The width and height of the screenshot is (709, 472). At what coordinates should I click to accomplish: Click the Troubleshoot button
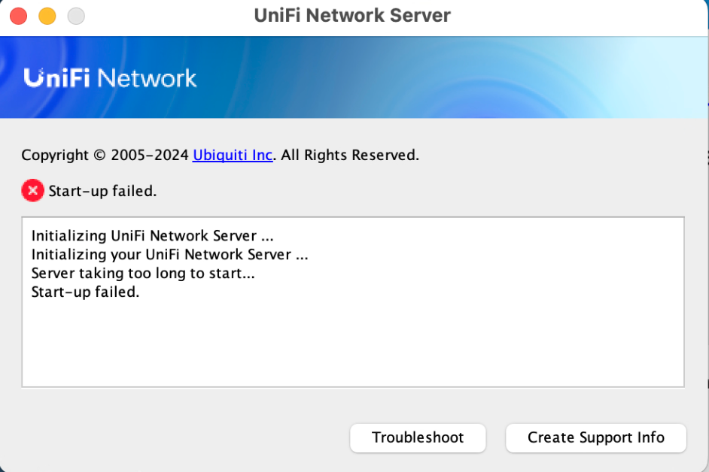[x=418, y=437]
